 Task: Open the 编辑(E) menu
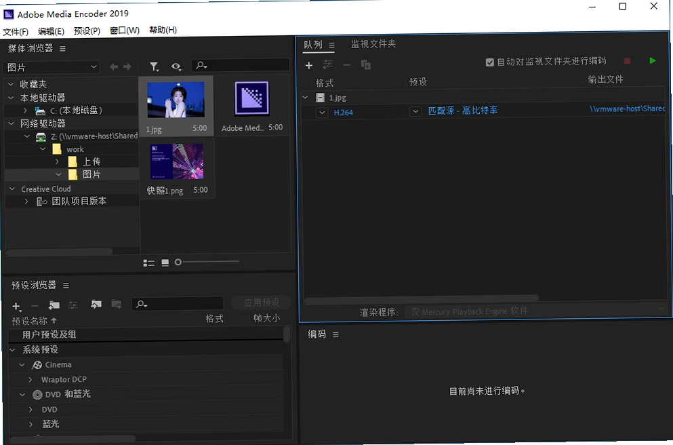51,31
